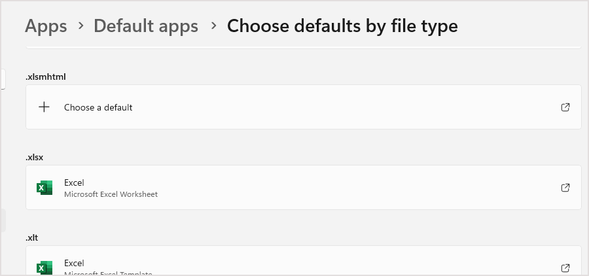
Task: Click the .xlt file type label
Action: (x=32, y=237)
